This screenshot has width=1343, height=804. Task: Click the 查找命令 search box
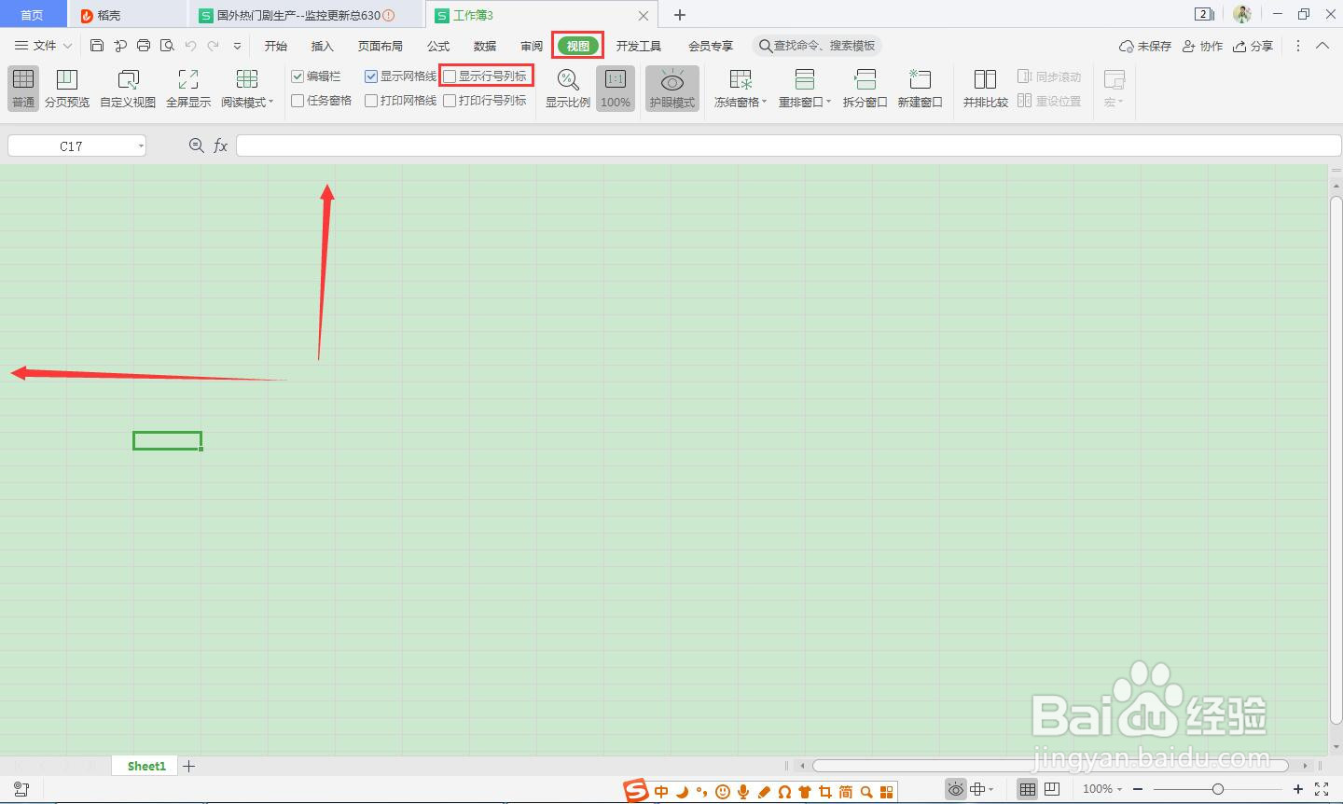point(817,46)
